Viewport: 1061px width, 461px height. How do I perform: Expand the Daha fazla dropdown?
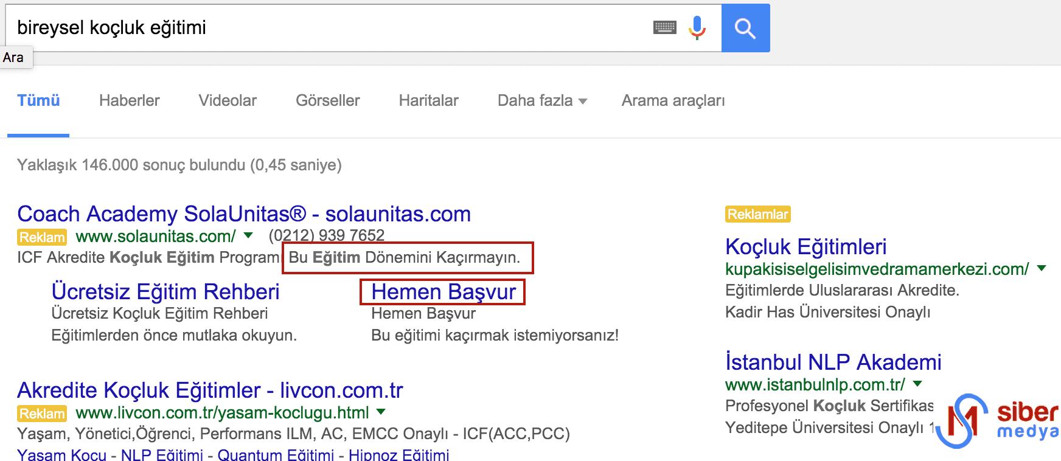(x=542, y=100)
